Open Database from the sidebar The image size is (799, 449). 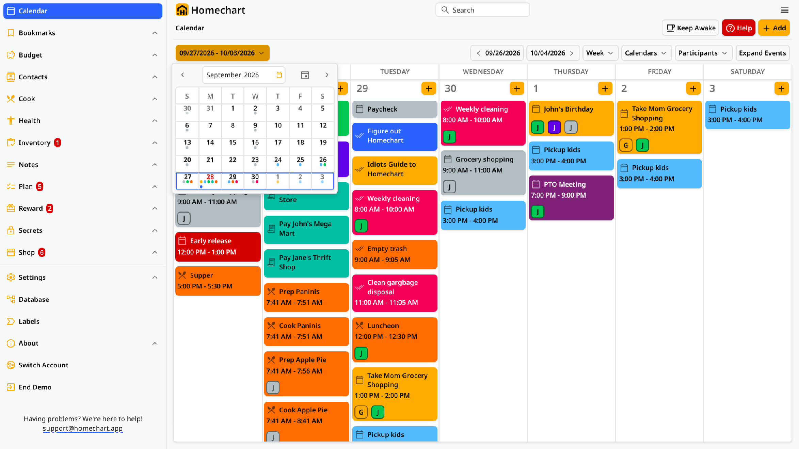coord(83,299)
